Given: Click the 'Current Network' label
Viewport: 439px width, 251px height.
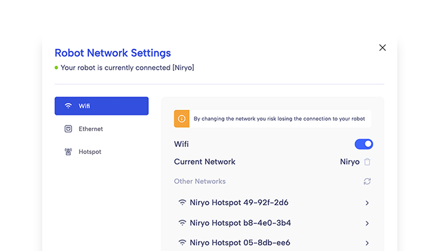Looking at the screenshot, I should pos(204,162).
